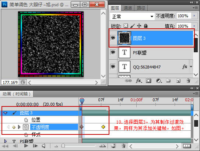This screenshot has height=151, width=200.
Task: Add a layer mask
Action: click(148, 81)
